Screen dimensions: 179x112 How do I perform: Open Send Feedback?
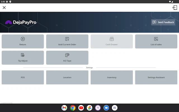click(x=163, y=22)
